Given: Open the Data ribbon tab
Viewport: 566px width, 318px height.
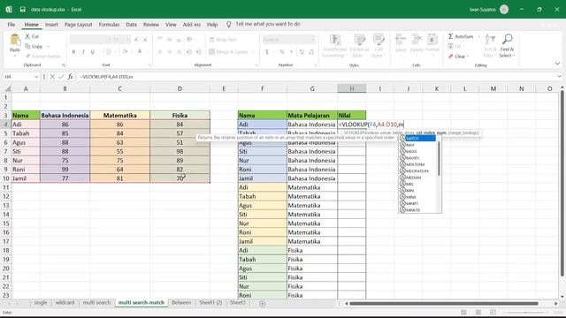Looking at the screenshot, I should pos(131,25).
